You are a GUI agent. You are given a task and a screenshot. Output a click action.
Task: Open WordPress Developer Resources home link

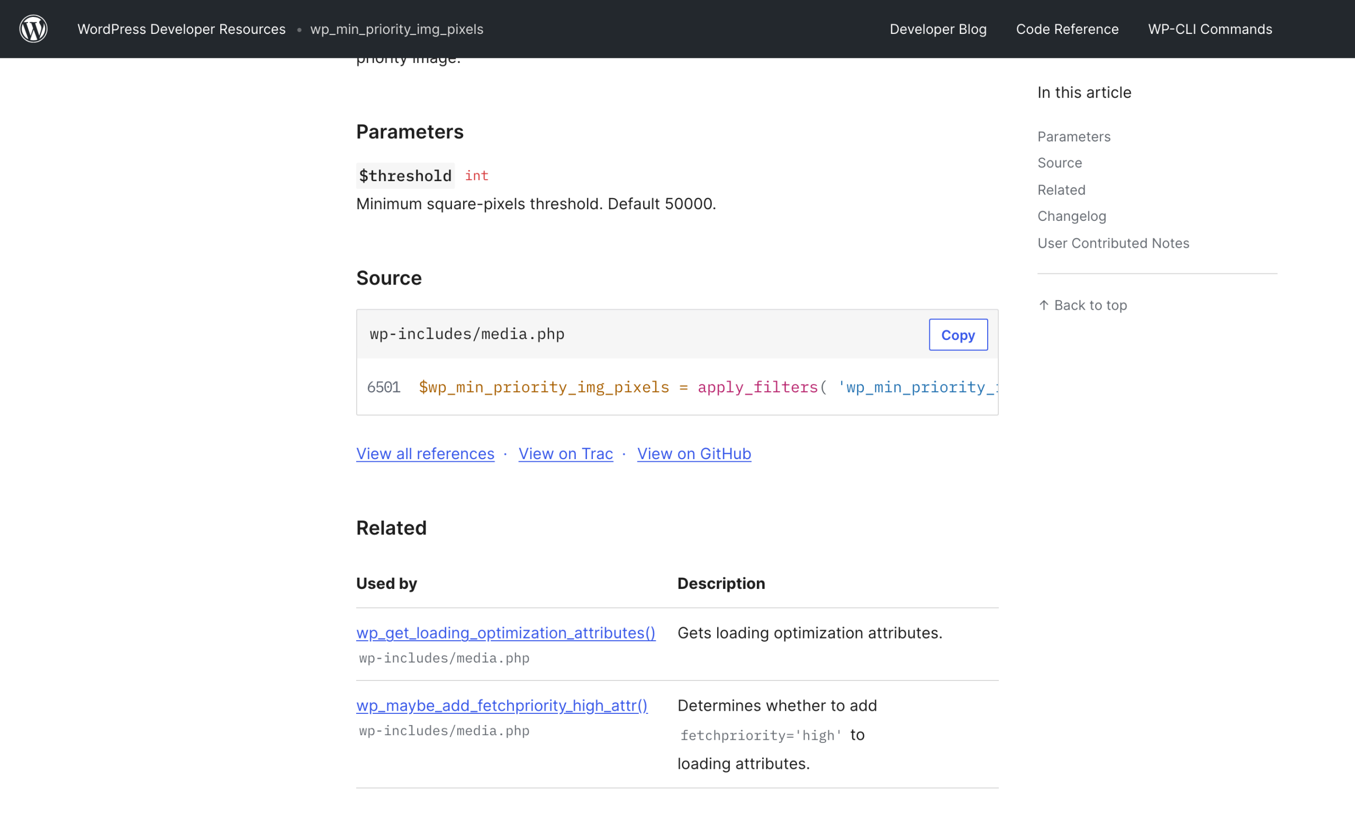pos(181,29)
